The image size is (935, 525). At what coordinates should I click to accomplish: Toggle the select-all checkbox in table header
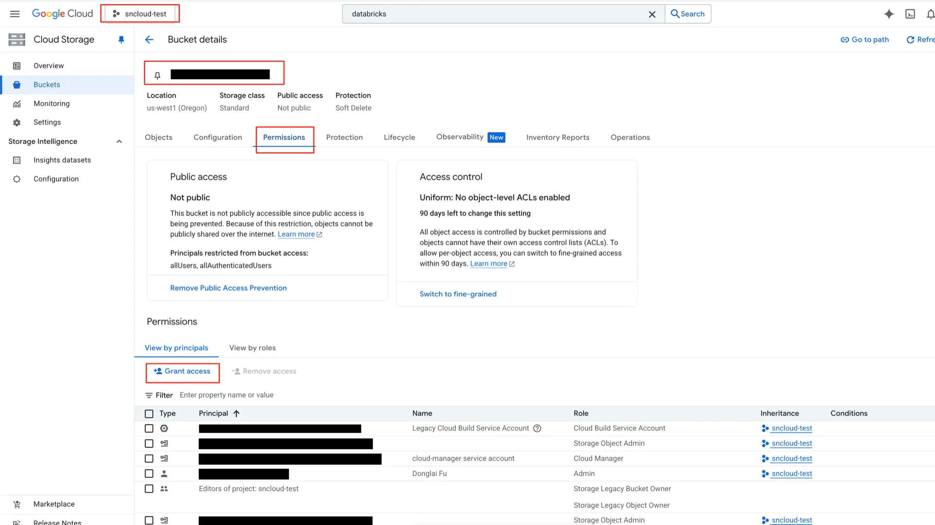pos(149,414)
